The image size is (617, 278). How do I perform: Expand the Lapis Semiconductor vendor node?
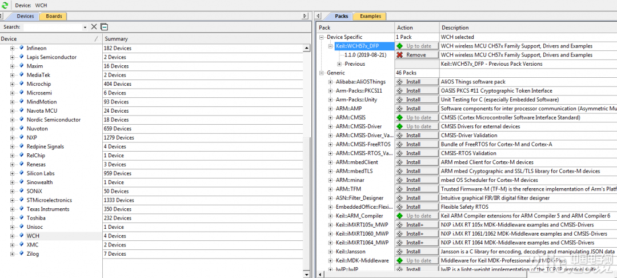click(x=12, y=57)
